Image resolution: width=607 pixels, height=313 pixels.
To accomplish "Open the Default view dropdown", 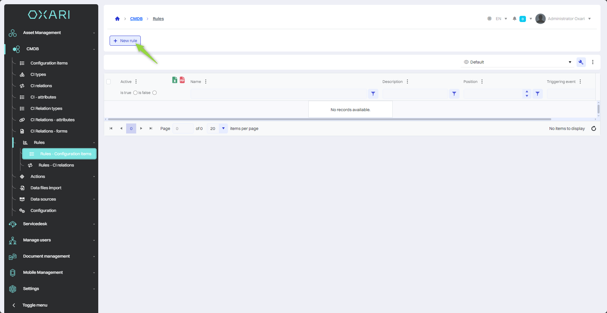I will click(517, 62).
